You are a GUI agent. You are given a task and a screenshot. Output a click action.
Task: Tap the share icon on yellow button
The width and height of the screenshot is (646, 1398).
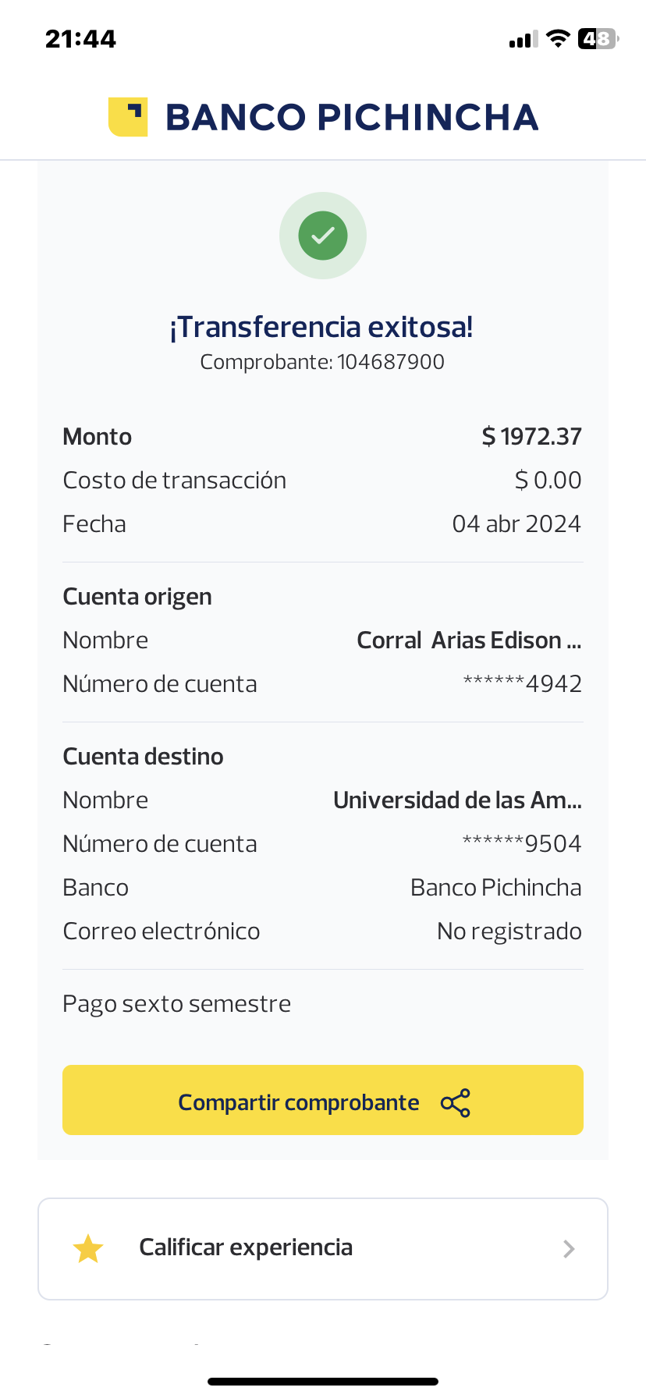point(456,1102)
